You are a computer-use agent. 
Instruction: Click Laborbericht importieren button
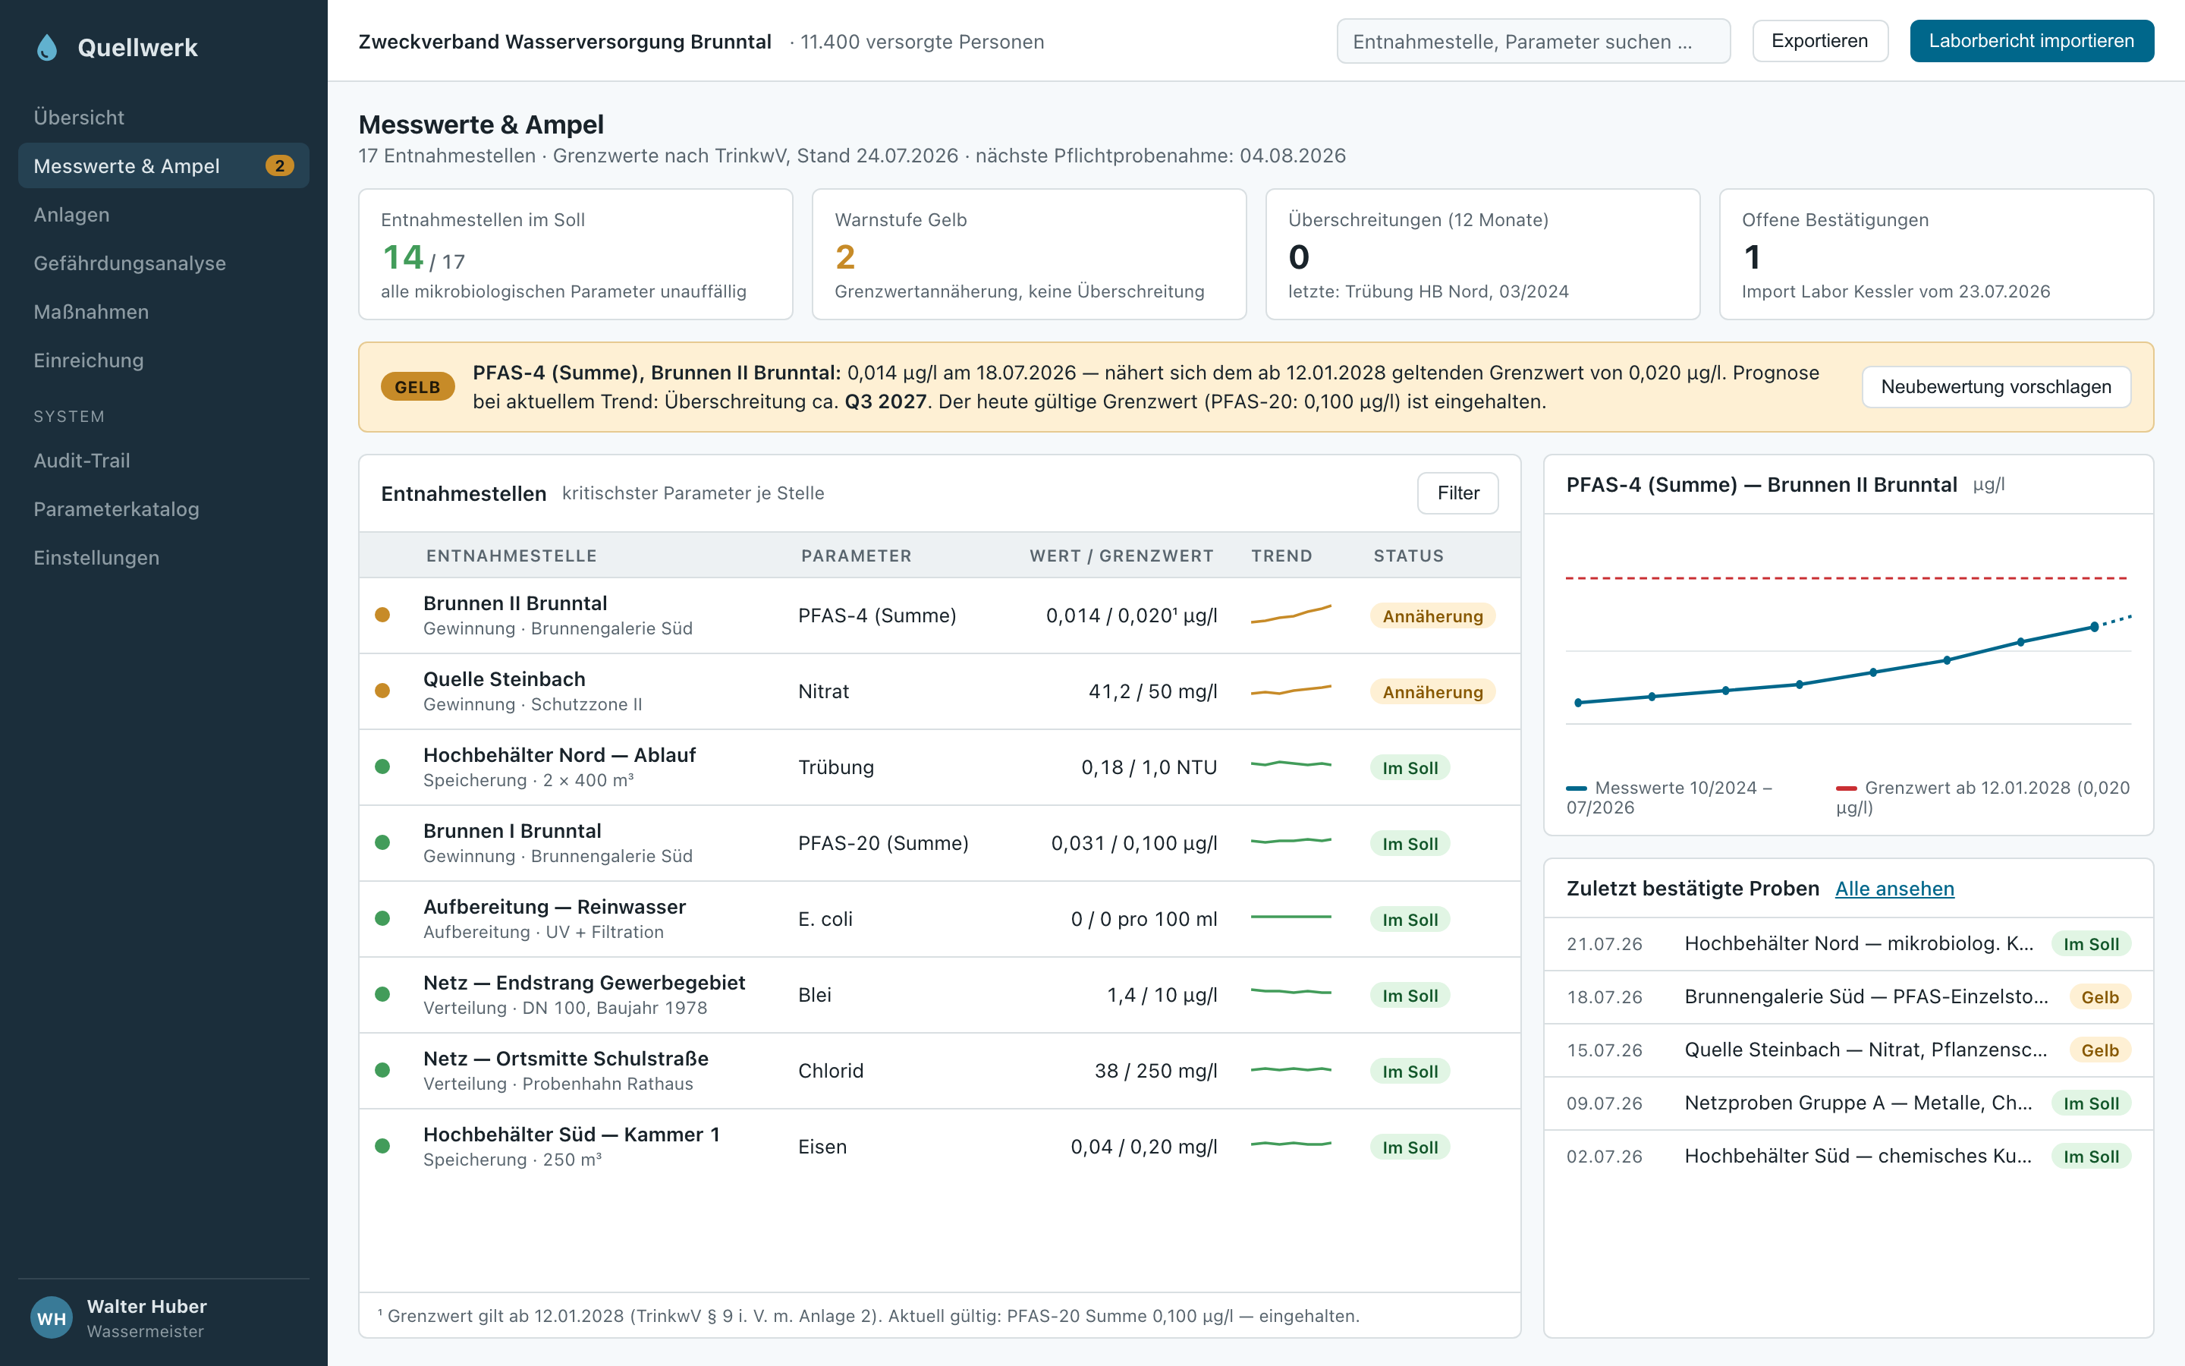(2032, 41)
